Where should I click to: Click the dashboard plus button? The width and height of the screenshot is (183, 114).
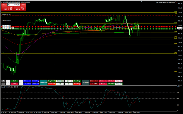tap(4, 81)
